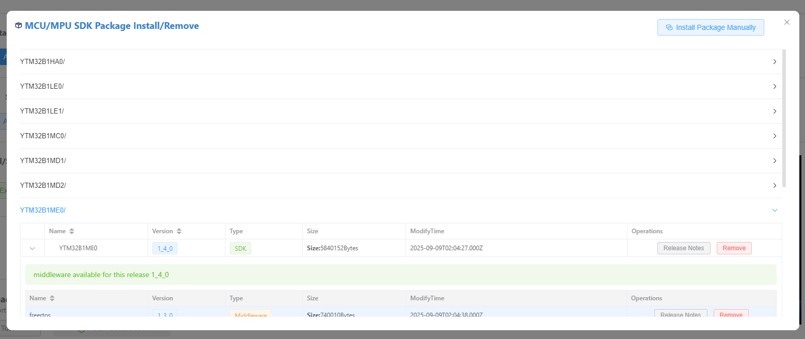Click the package box icon beside the dialog title
The height and width of the screenshot is (339, 805).
[19, 26]
